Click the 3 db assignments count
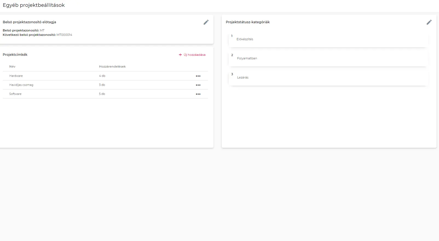Viewport: 439px width, 241px height. coord(102,85)
